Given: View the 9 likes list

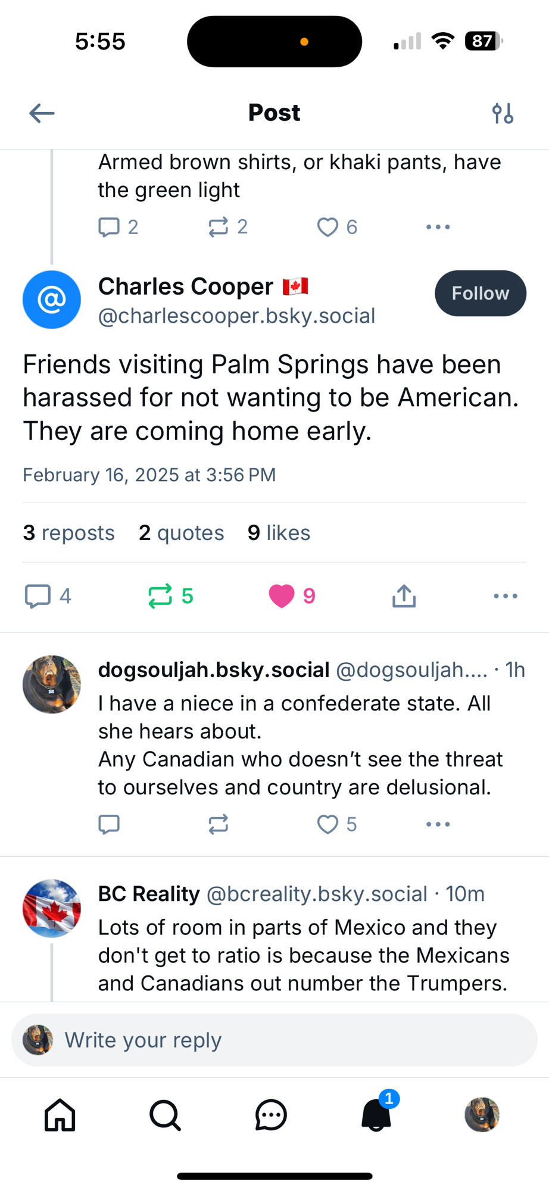Looking at the screenshot, I should (279, 532).
